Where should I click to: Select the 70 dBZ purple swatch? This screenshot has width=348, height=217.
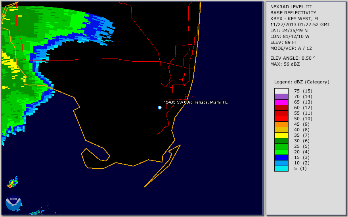pos(281,96)
